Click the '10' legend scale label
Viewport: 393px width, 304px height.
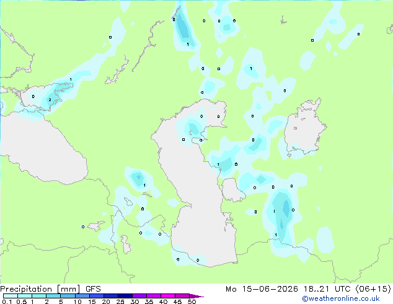(77, 302)
